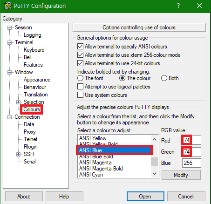Open the Features category
This screenshot has height=204, width=211.
[33, 65]
